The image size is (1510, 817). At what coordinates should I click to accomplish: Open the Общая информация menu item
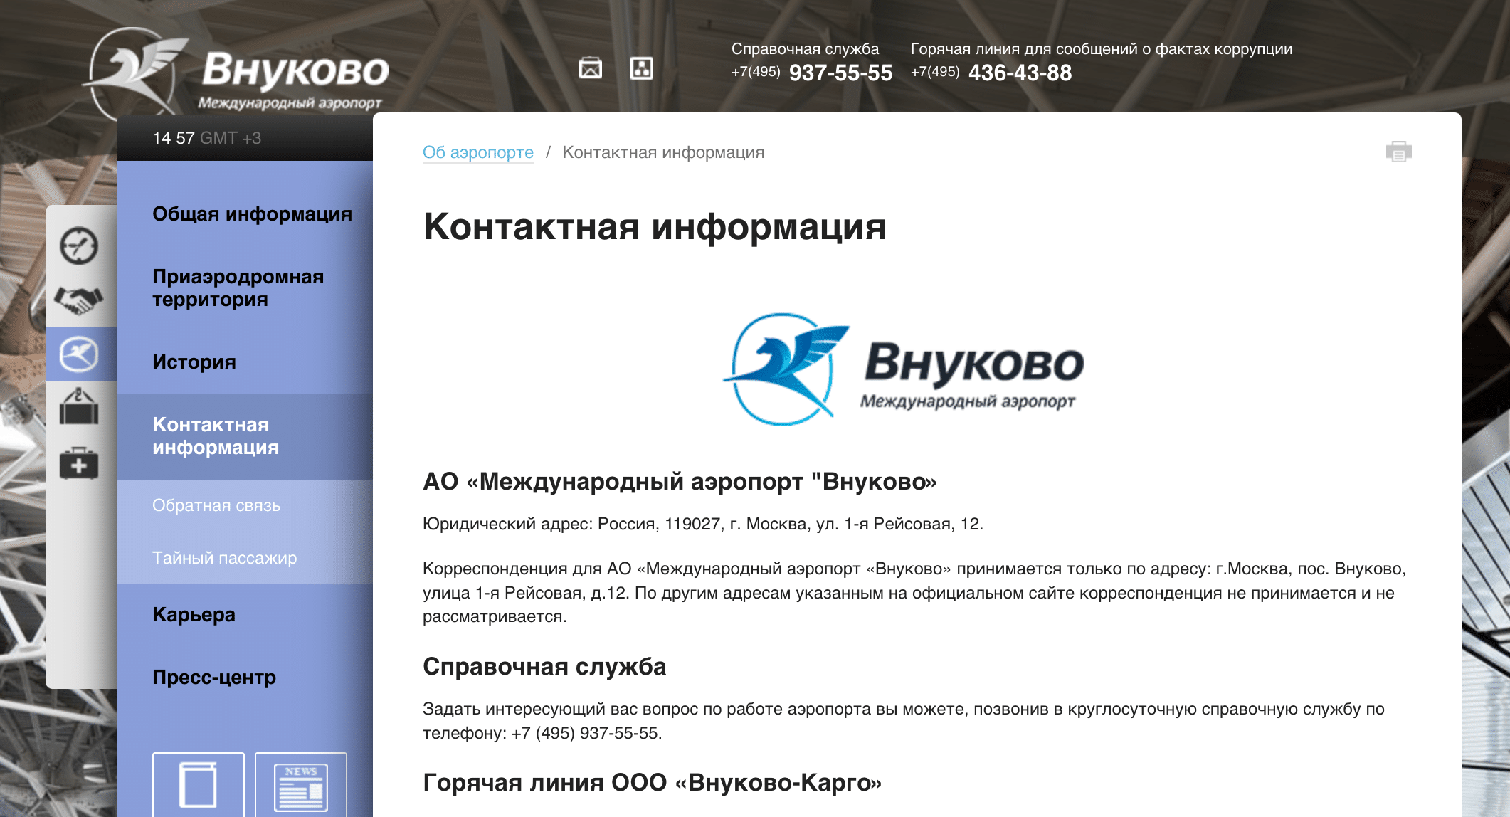click(x=253, y=214)
